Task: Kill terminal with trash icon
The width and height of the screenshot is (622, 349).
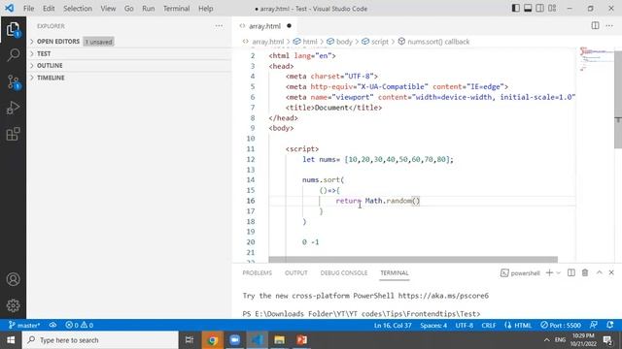Action: (585, 272)
